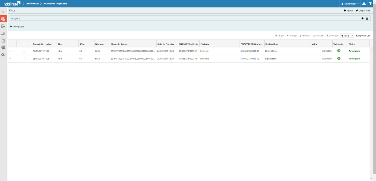Open the dropdown arrow beside Novo
This screenshot has width=376, height=181.
(352, 36)
